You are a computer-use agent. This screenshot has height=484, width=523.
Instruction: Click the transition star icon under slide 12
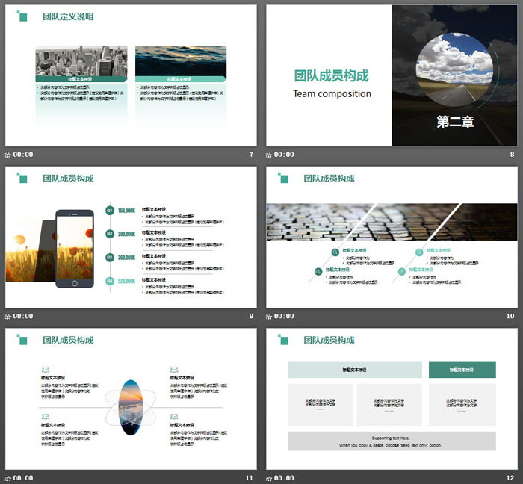pos(269,478)
